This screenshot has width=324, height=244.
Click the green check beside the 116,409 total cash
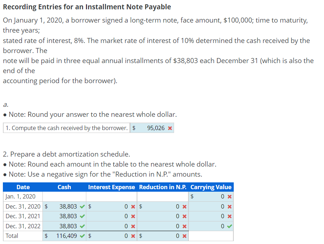82,236
